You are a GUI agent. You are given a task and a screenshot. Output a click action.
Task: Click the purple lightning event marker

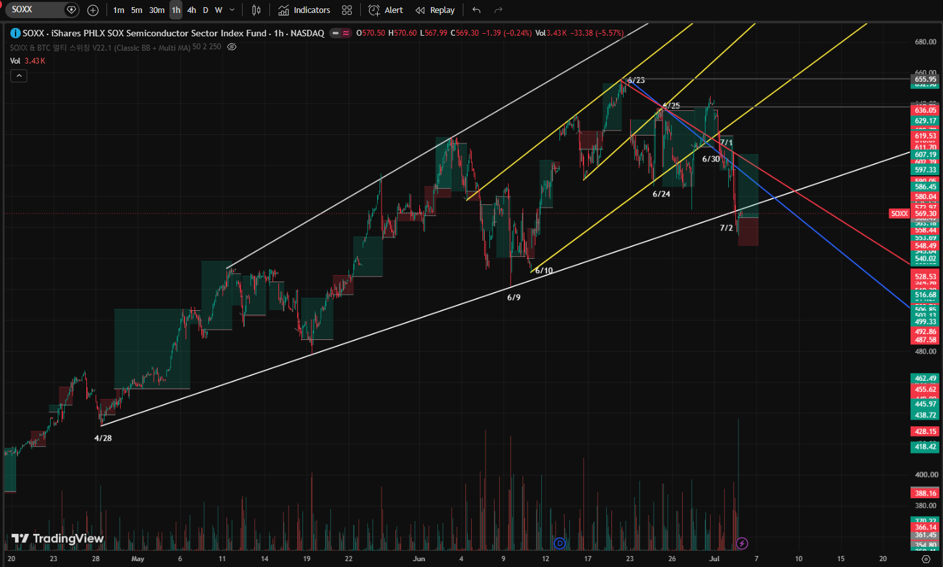coord(742,543)
